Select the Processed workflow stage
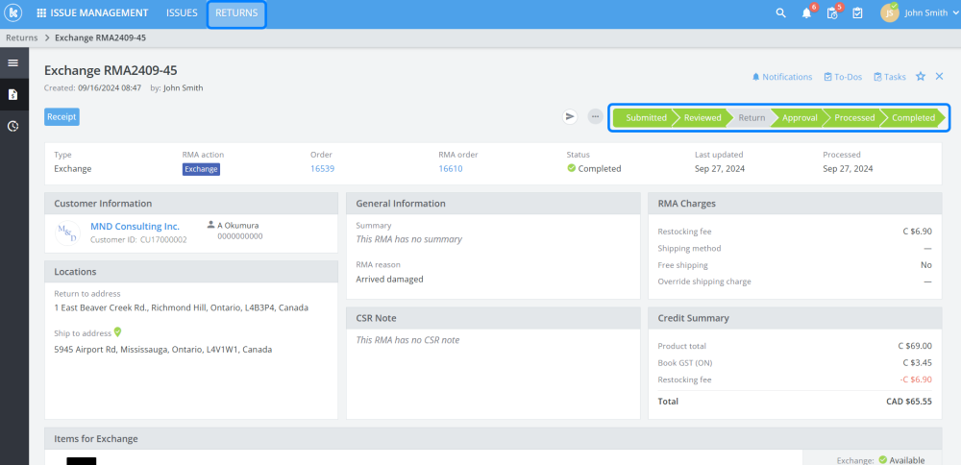 [x=854, y=117]
